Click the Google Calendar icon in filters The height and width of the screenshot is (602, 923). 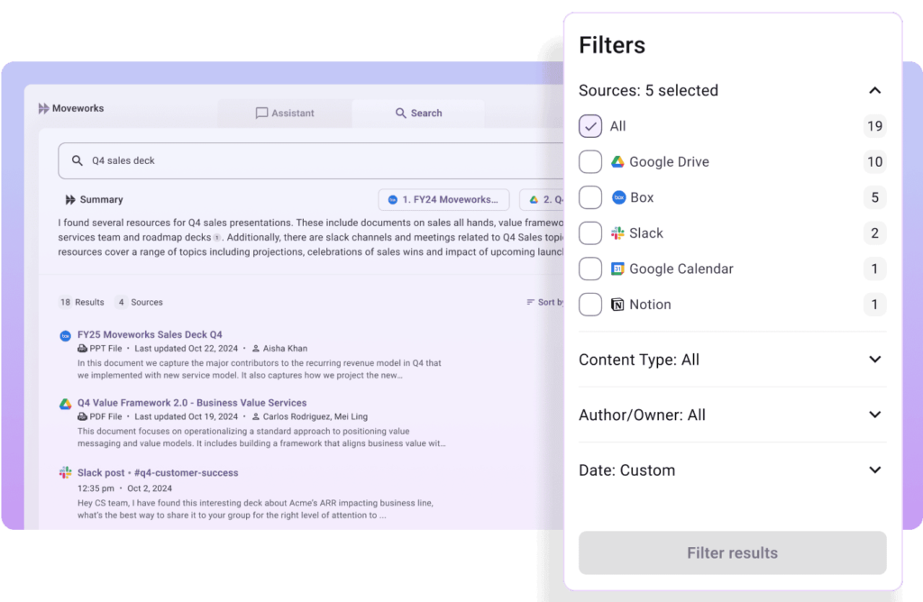pyautogui.click(x=617, y=269)
